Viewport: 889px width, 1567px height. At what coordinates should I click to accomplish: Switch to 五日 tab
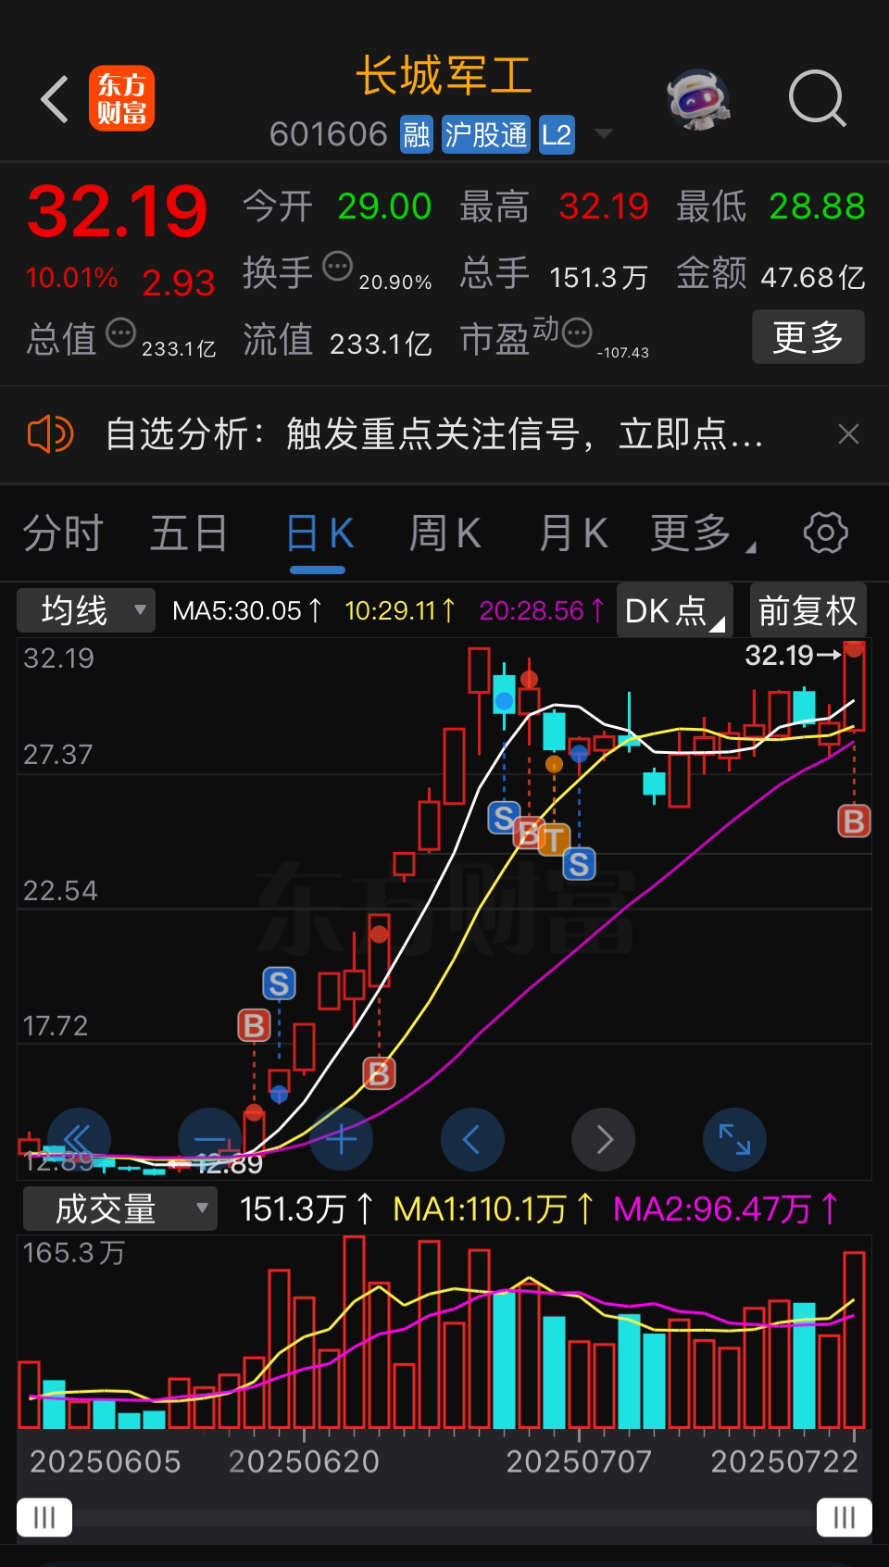(189, 533)
